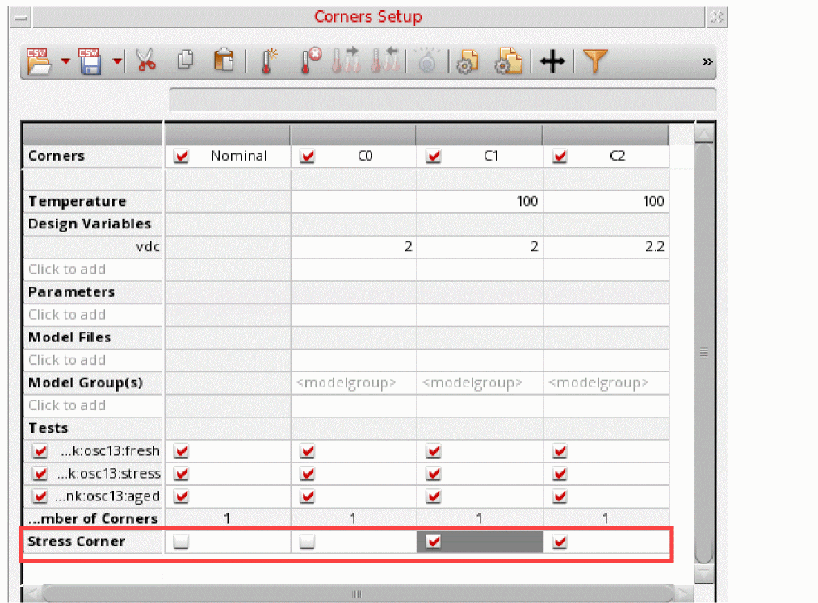Toggle the C0 corner checkbox
This screenshot has width=818, height=603.
[x=308, y=156]
